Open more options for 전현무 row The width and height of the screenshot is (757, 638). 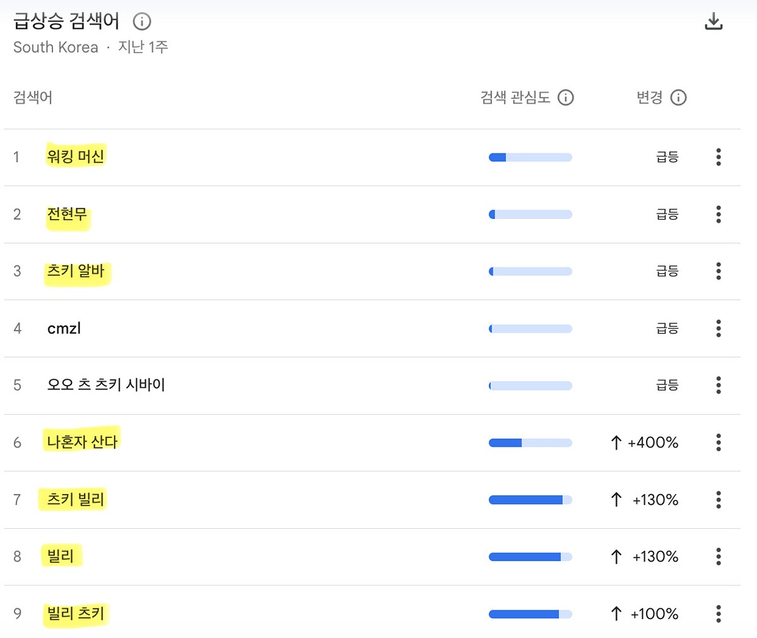(718, 215)
